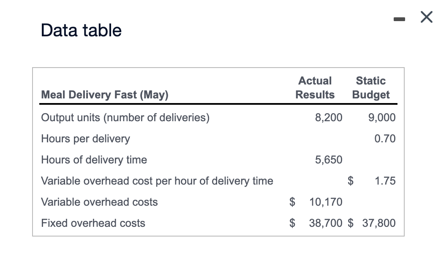This screenshot has width=441, height=272.
Task: Select the Fixed overhead costs label
Action: coord(93,223)
